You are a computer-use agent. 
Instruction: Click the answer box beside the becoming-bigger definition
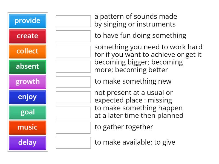click(73, 66)
